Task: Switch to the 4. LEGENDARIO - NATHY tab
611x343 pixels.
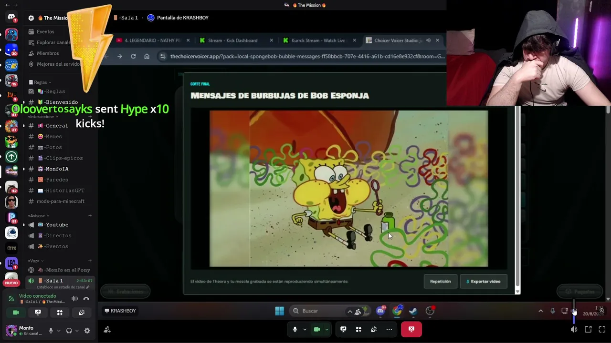Action: [x=153, y=40]
